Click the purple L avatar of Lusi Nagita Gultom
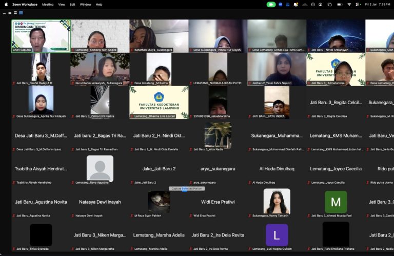The height and width of the screenshot is (256, 394). click(277, 235)
